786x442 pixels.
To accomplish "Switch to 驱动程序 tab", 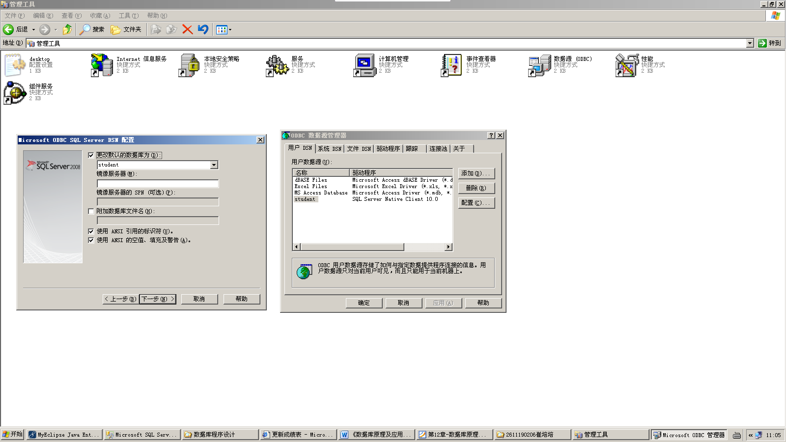I will 388,149.
